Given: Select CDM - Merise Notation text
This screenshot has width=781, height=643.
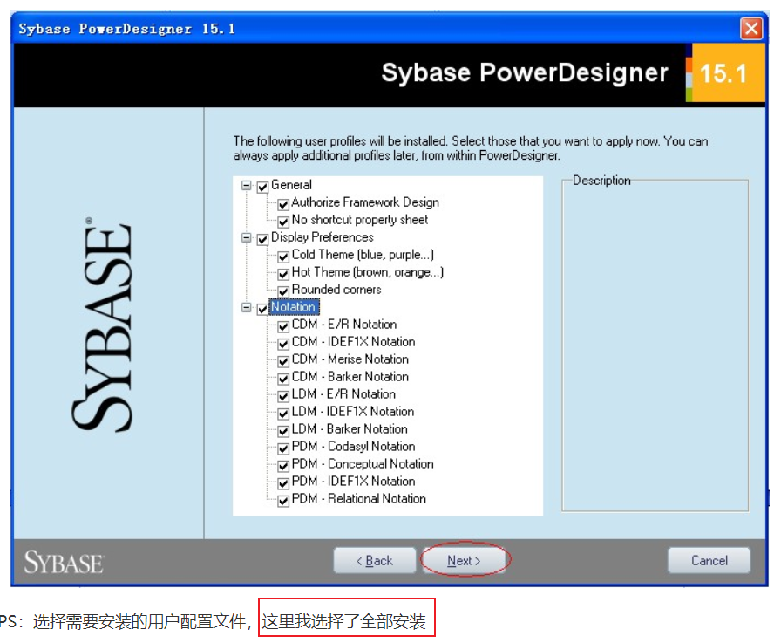Looking at the screenshot, I should click(x=350, y=359).
